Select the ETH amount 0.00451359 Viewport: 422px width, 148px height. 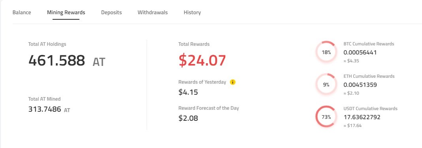(x=360, y=85)
